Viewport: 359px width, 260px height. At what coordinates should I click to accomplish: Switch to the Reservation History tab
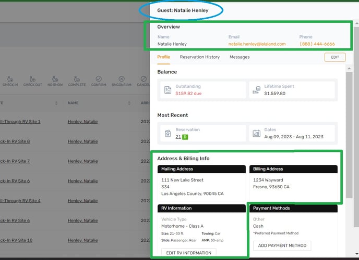point(200,57)
